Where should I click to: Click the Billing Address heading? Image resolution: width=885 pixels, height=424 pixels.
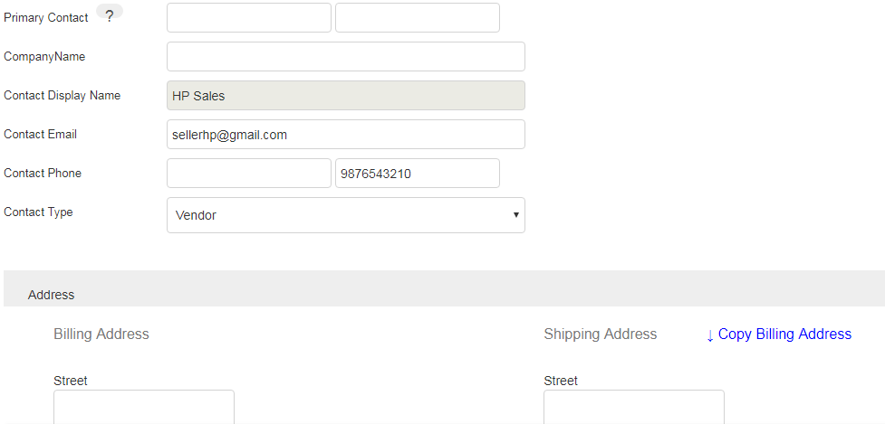coord(101,334)
